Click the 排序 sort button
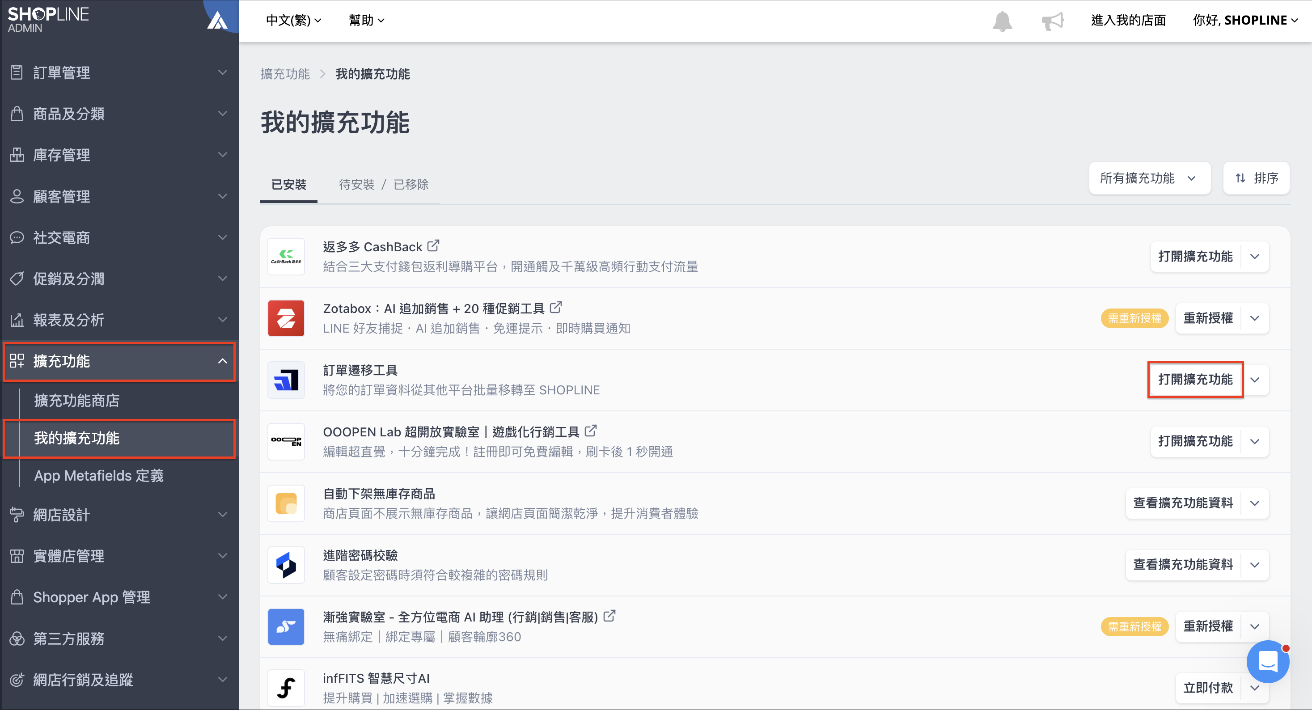The width and height of the screenshot is (1312, 710). click(1256, 178)
